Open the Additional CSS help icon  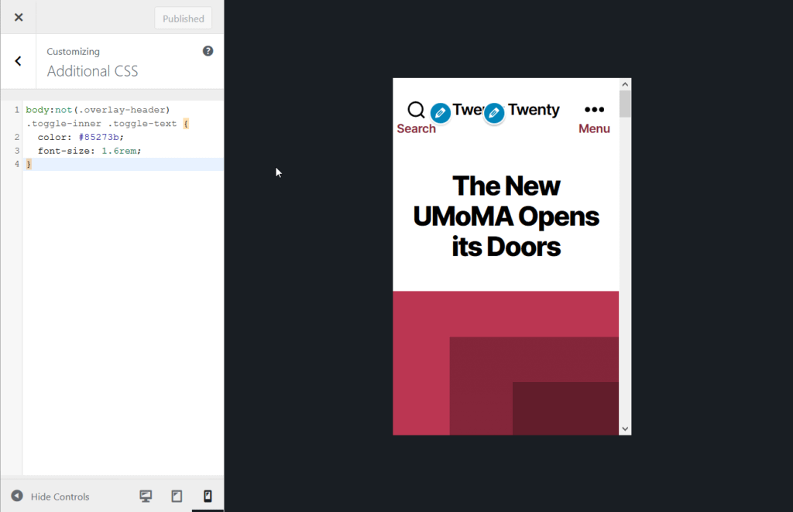click(x=208, y=51)
